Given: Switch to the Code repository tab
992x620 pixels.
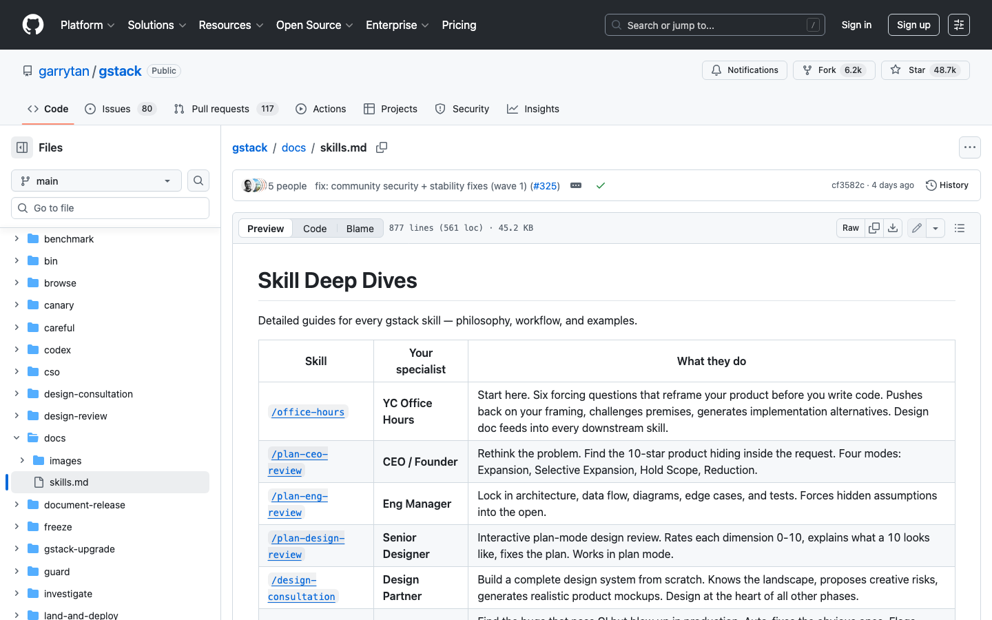Looking at the screenshot, I should pyautogui.click(x=48, y=109).
